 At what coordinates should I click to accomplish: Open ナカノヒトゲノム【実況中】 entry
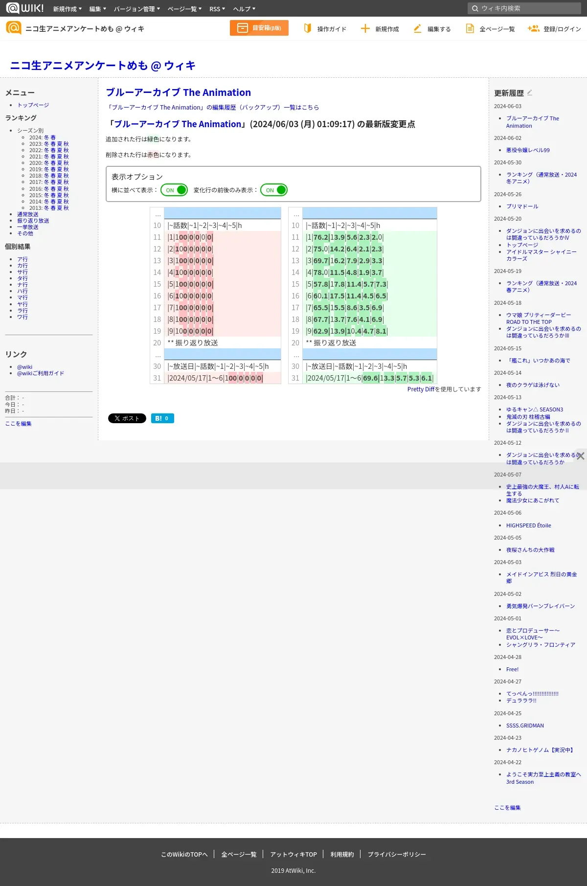click(x=540, y=750)
